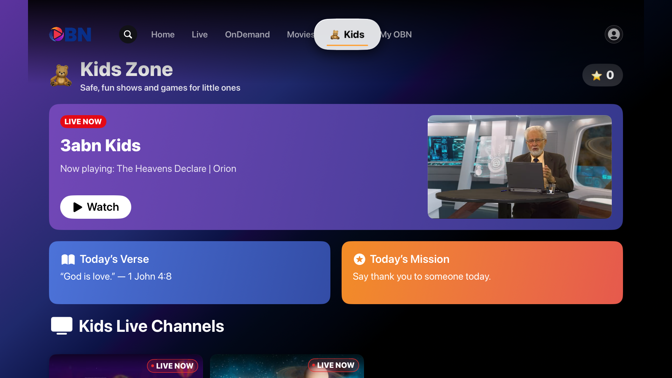Open the star points counter
The height and width of the screenshot is (378, 672).
click(602, 75)
